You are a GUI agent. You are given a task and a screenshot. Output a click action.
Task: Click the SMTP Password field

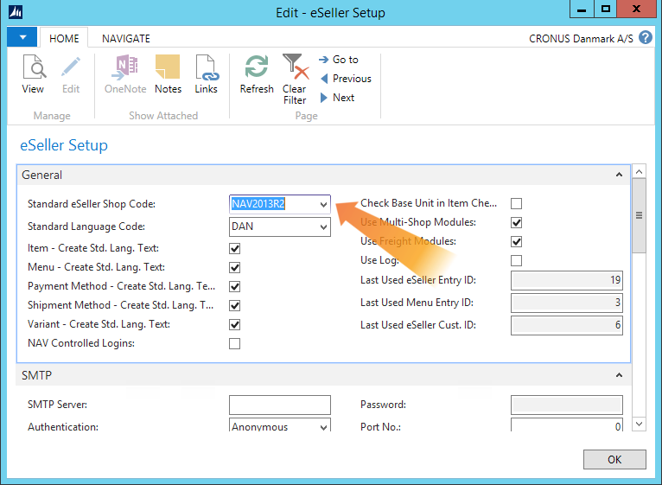(x=567, y=405)
